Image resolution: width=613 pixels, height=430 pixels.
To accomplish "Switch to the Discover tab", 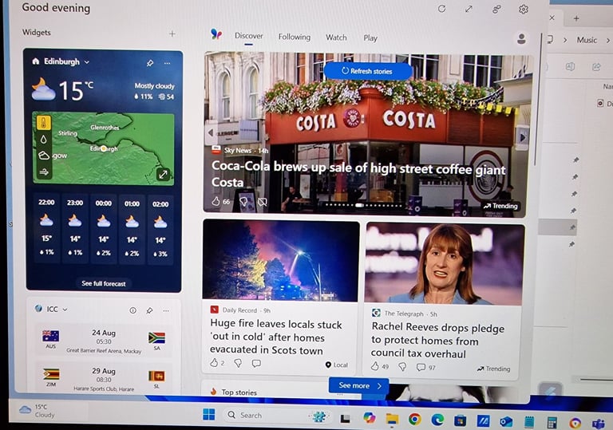I will point(249,36).
